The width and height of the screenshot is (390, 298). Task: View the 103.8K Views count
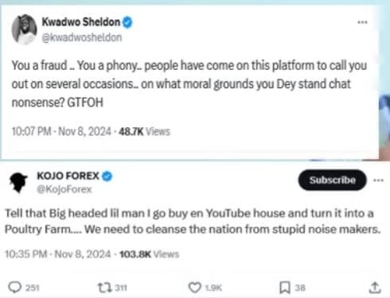[x=150, y=254]
